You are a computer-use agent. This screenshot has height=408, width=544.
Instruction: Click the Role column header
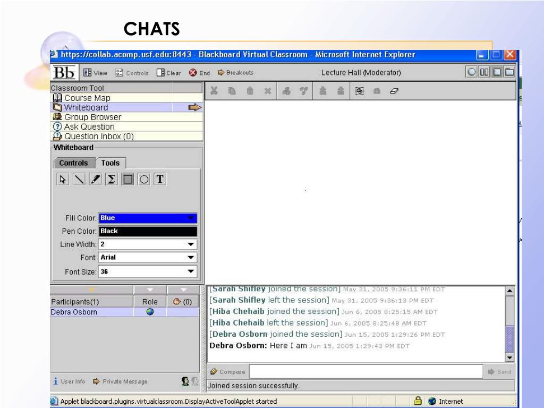[150, 302]
